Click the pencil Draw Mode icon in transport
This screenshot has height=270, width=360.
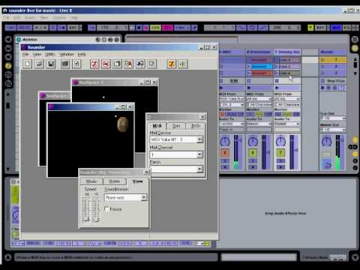194,28
